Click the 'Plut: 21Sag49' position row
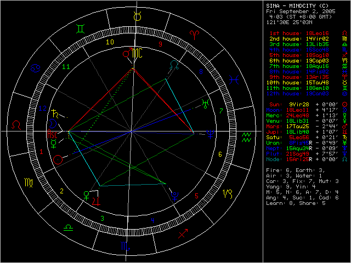 307,154
